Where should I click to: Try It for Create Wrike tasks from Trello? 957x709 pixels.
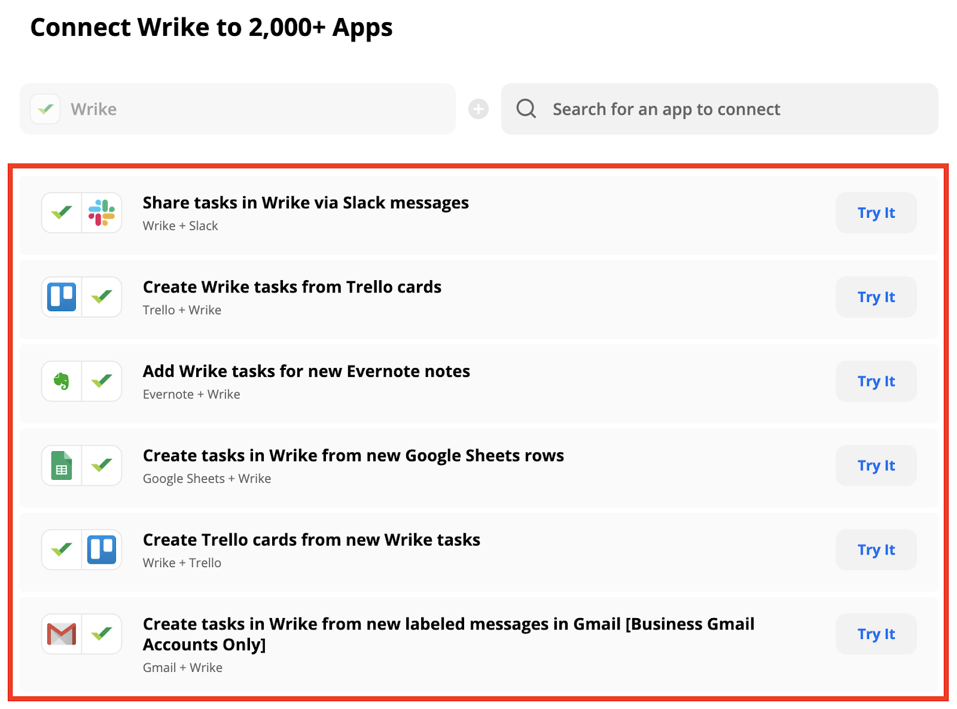tap(876, 297)
